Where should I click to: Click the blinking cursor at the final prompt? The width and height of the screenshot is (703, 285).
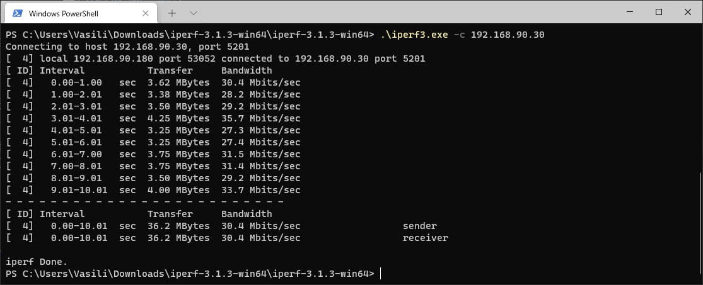tap(380, 274)
